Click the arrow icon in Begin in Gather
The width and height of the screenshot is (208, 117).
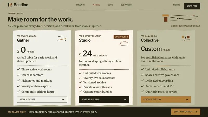coord(63,99)
